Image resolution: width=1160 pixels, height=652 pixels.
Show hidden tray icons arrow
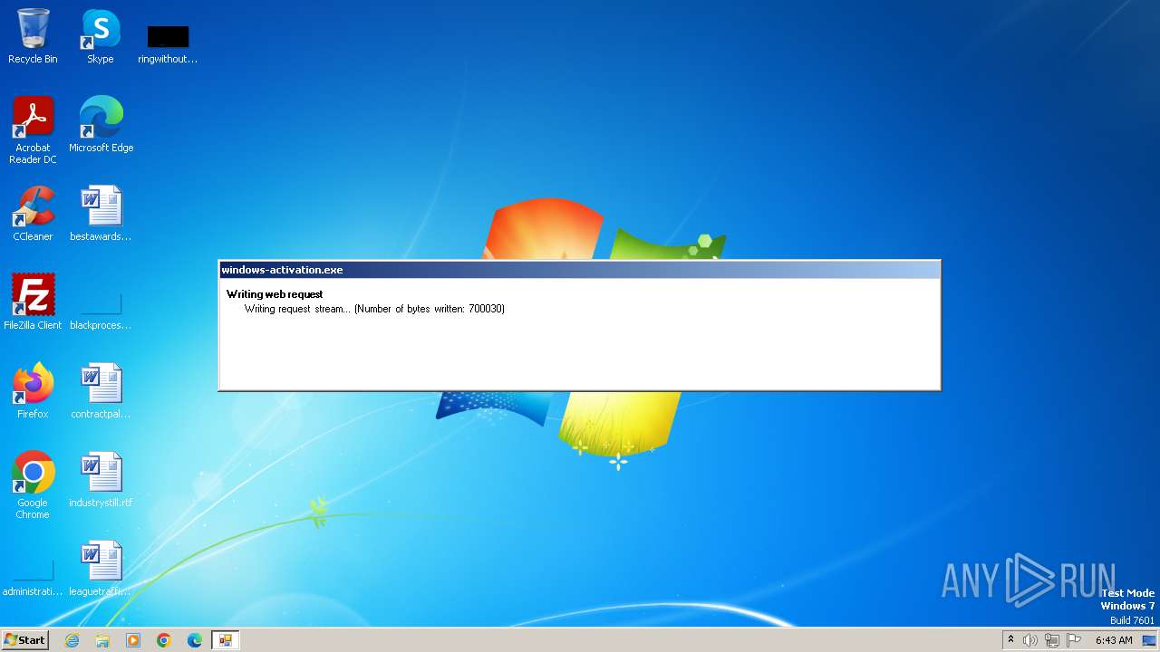click(x=1010, y=640)
